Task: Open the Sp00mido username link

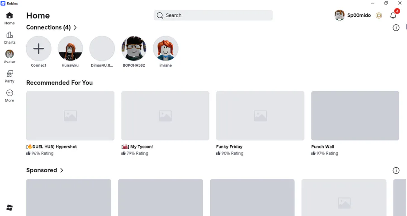Action: pyautogui.click(x=359, y=15)
